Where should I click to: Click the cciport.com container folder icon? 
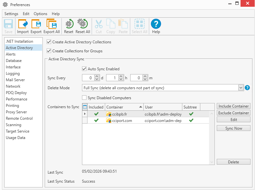pos(108,121)
